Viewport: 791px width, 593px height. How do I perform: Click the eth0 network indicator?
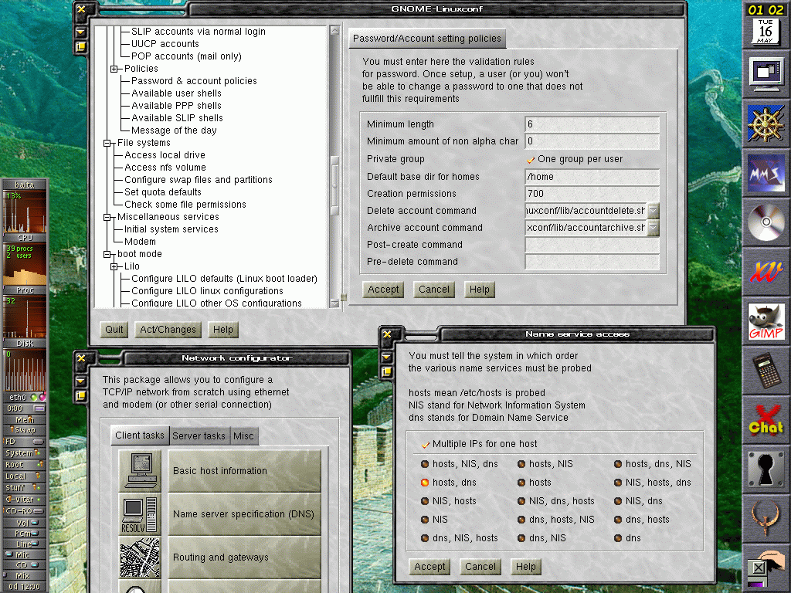(x=25, y=398)
